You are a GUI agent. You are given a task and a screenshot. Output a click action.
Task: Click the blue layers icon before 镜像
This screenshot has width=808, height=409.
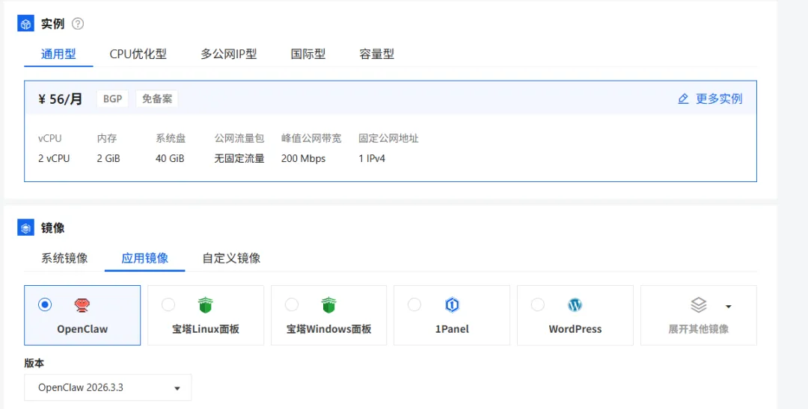pos(25,228)
